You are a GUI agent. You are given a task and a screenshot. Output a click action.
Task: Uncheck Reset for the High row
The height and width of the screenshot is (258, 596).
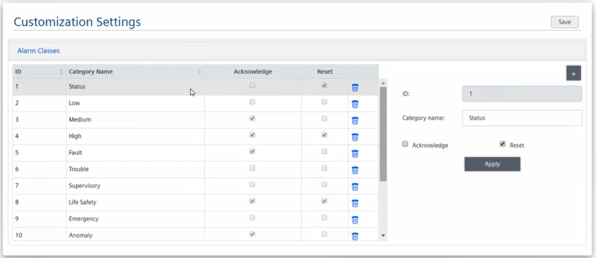324,135
